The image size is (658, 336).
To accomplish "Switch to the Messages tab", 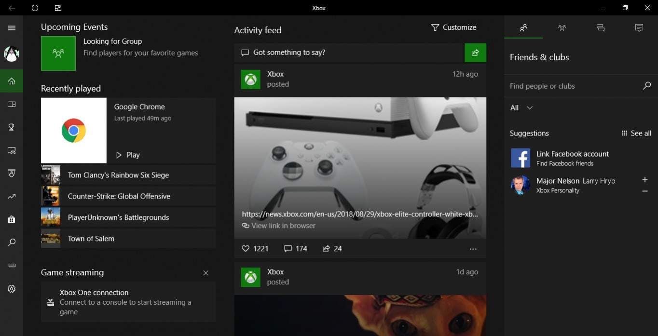I will [x=601, y=28].
